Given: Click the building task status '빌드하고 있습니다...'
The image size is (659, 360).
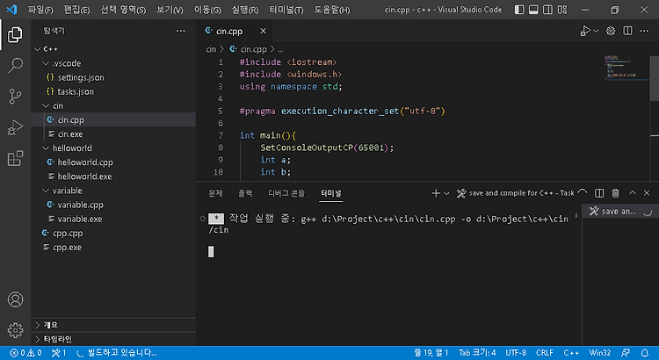Looking at the screenshot, I should click(117, 353).
